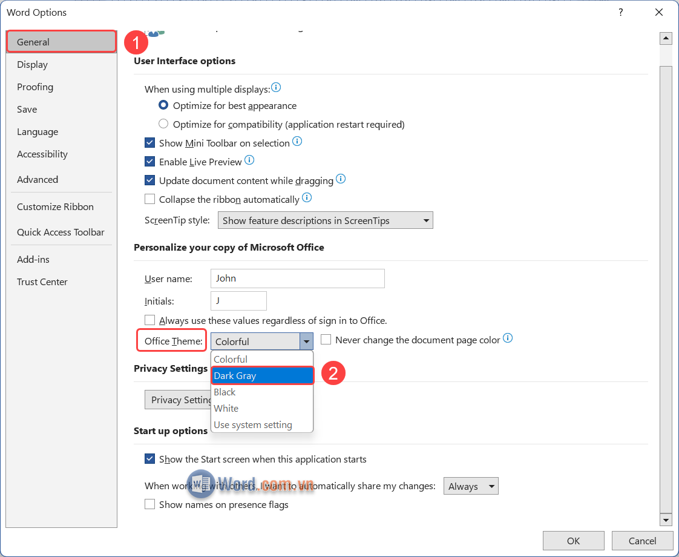Open Quick Access Toolbar category

pyautogui.click(x=62, y=232)
